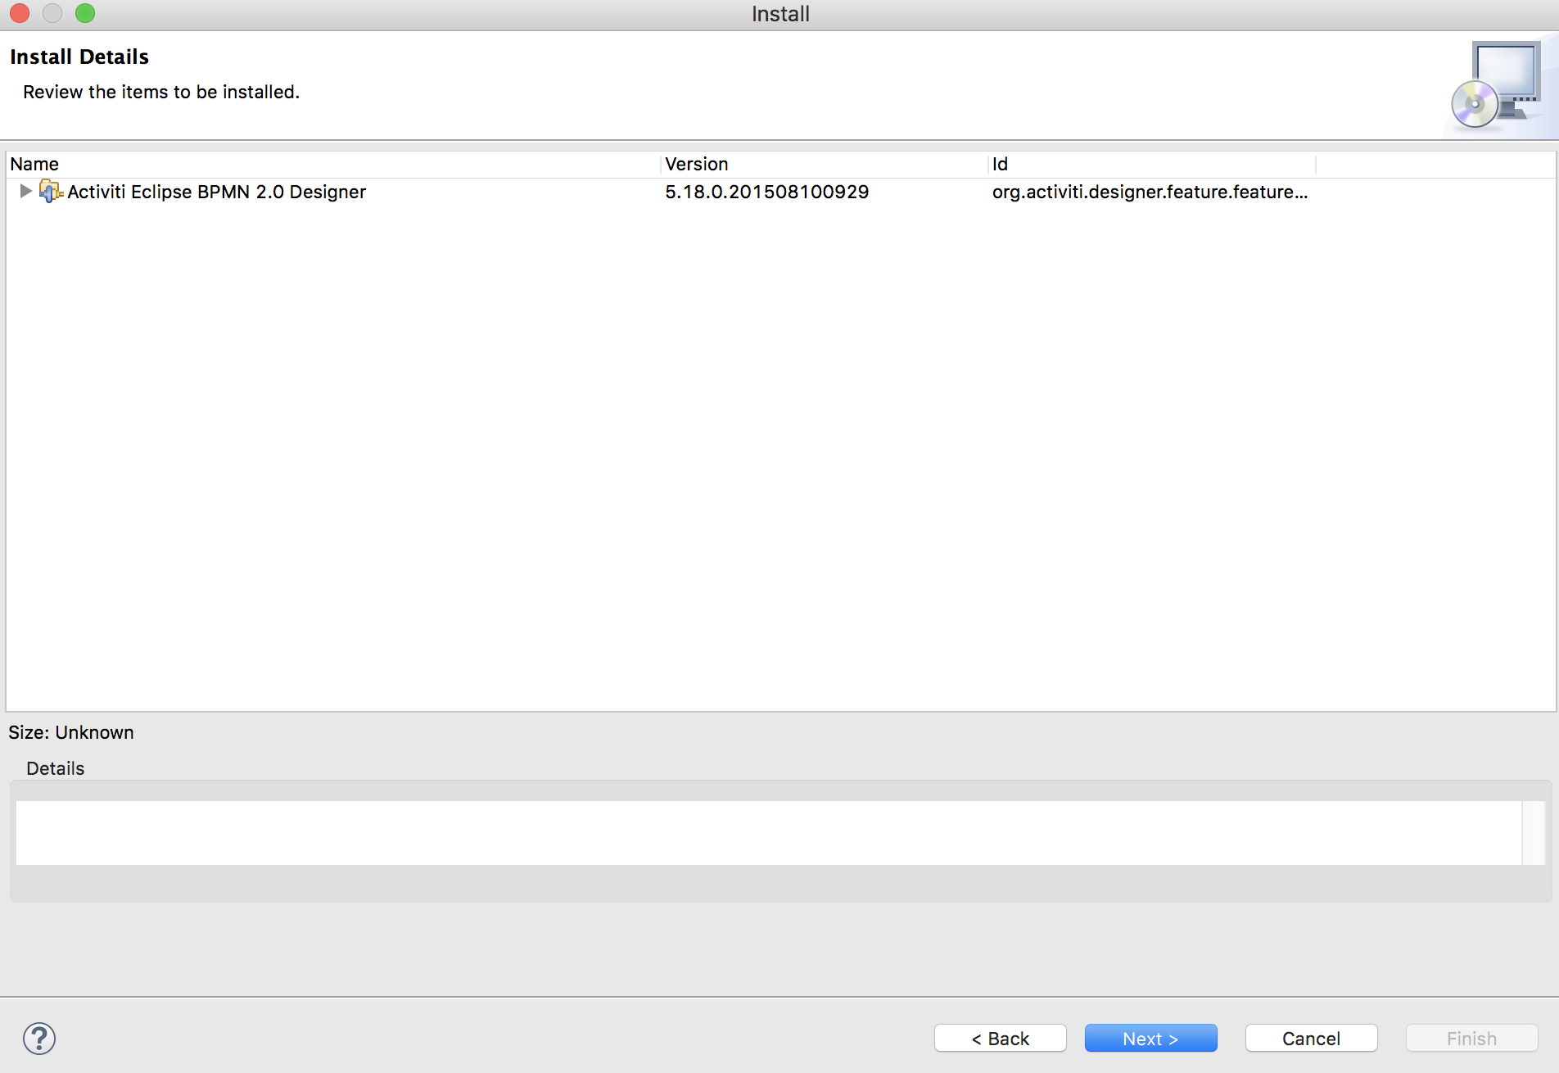Expand the Activiti Eclipse BPMN Designer tree item
The height and width of the screenshot is (1073, 1559).
25,191
